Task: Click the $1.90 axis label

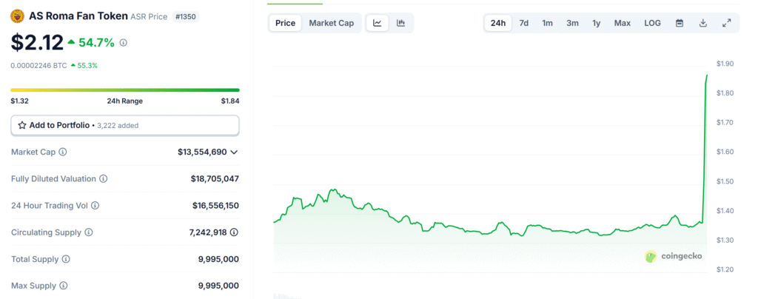Action: (x=725, y=64)
